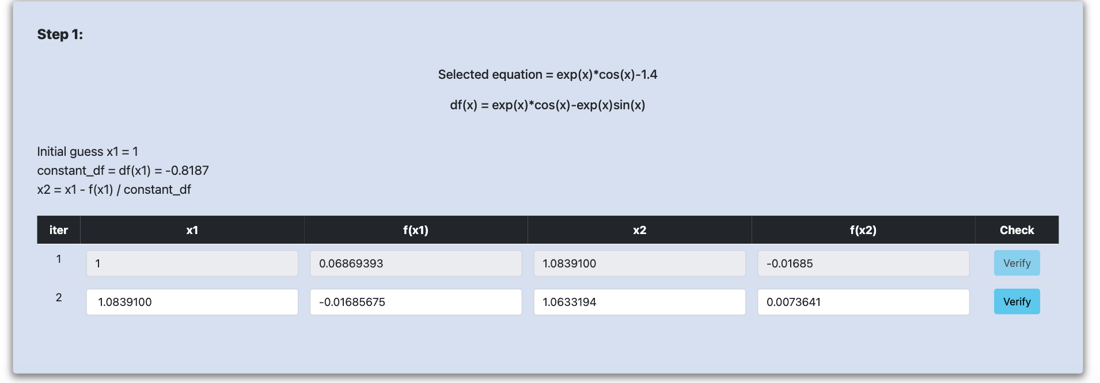Click the f(x2) field showing -0.01685
The width and height of the screenshot is (1100, 383).
[863, 263]
